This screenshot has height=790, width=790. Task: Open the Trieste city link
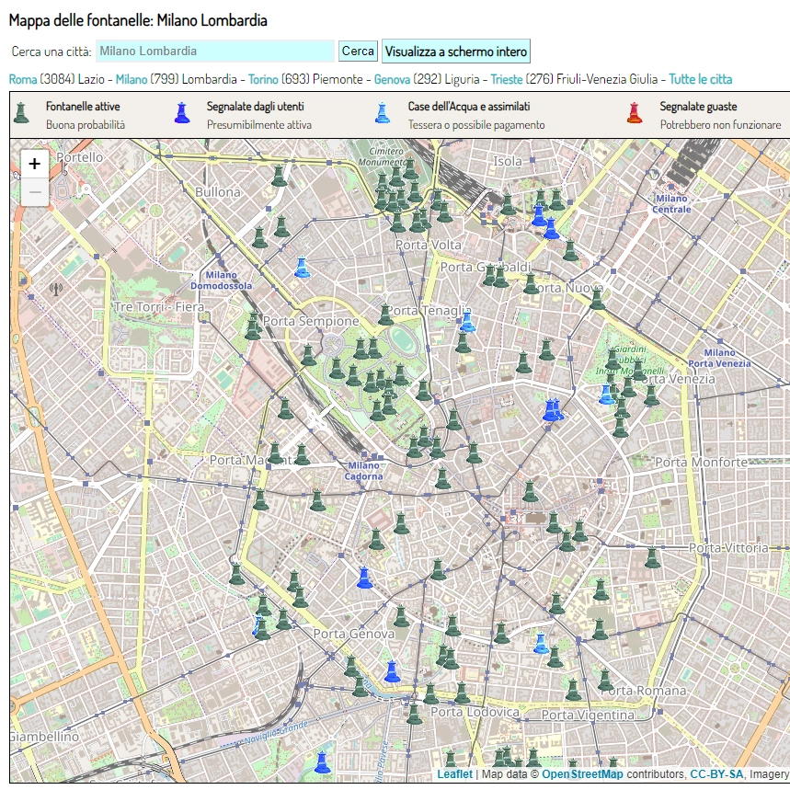pyautogui.click(x=507, y=79)
